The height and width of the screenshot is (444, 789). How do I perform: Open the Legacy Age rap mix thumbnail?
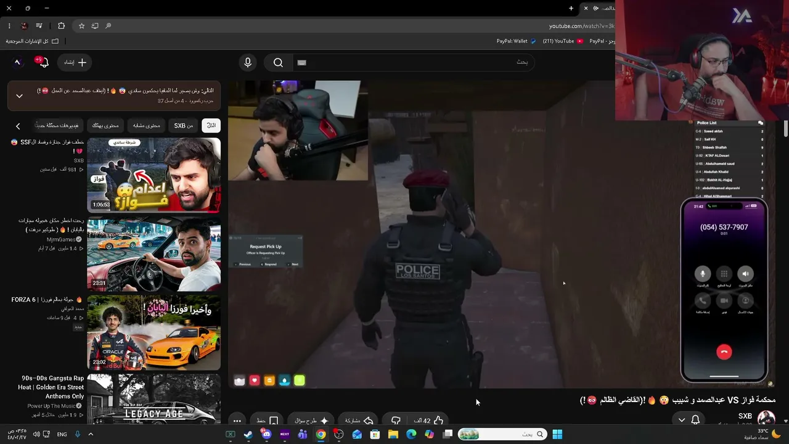pyautogui.click(x=154, y=400)
